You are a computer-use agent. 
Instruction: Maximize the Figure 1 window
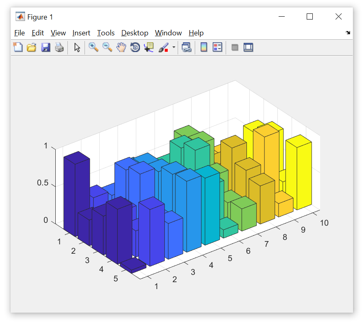[310, 17]
